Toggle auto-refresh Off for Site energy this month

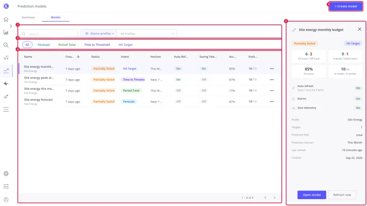click(x=178, y=91)
